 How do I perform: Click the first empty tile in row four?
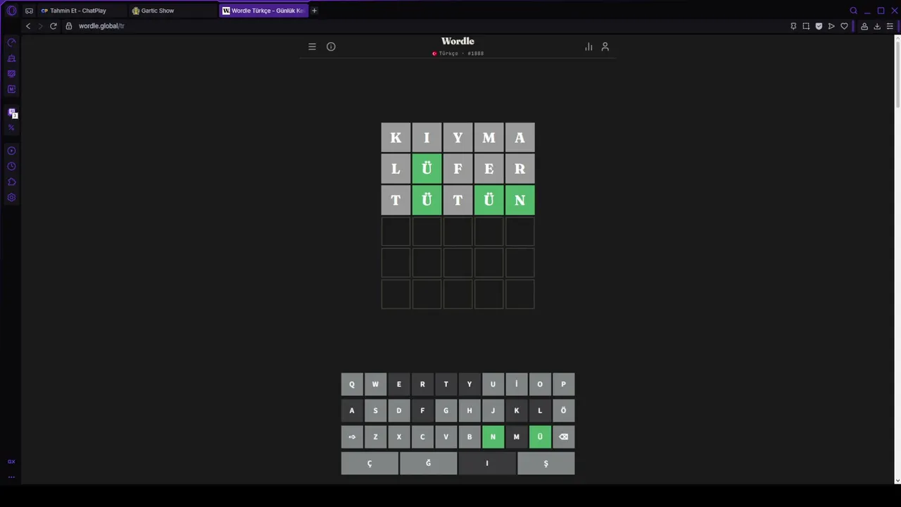click(x=396, y=231)
